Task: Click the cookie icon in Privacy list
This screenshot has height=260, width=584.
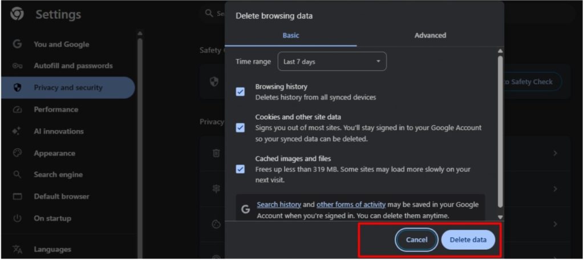Action: 216,224
